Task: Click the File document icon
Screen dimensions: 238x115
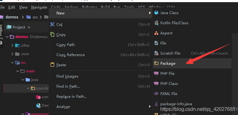Action: pyautogui.click(x=156, y=43)
